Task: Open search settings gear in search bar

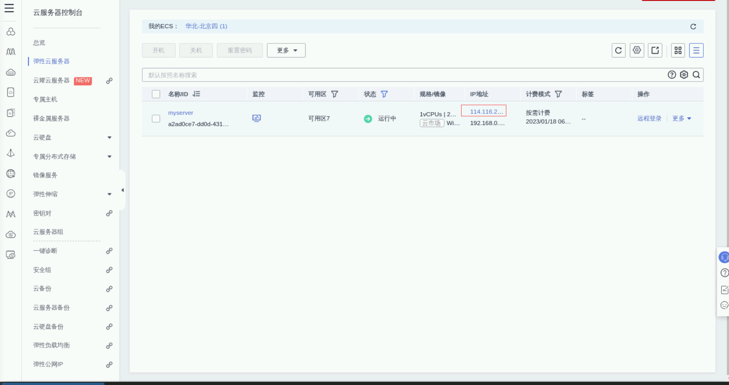Action: click(x=684, y=75)
